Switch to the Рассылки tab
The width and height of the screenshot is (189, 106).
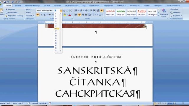tap(57, 6)
